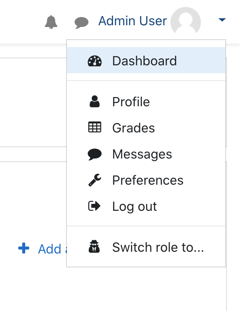This screenshot has width=240, height=311.
Task: Open Grades from the user menu
Action: click(x=146, y=128)
